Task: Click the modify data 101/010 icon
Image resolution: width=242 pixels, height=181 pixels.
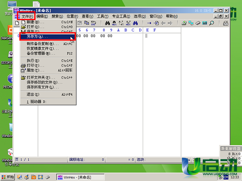Action: (x=94, y=23)
